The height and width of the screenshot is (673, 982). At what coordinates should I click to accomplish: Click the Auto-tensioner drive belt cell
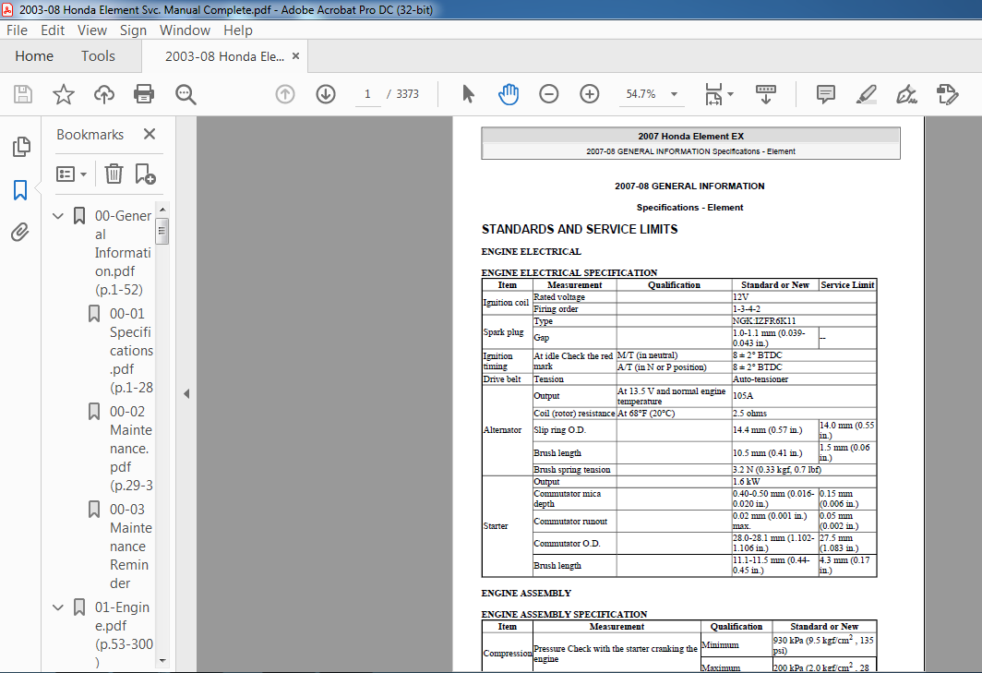pos(804,379)
